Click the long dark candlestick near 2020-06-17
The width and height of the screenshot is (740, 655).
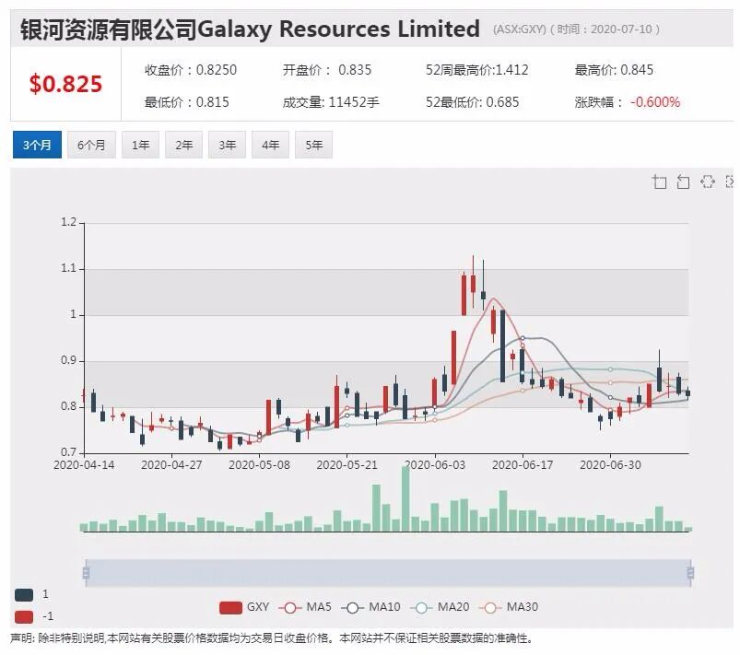pos(502,345)
